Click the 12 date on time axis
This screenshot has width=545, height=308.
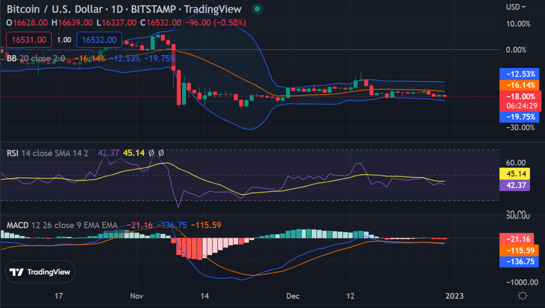[351, 296]
